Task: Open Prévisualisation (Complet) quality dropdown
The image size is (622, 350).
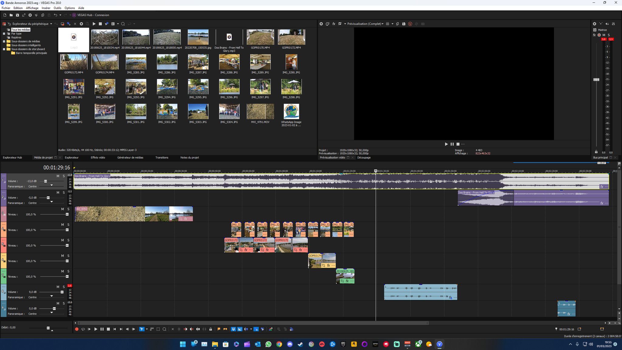Action: [x=365, y=24]
